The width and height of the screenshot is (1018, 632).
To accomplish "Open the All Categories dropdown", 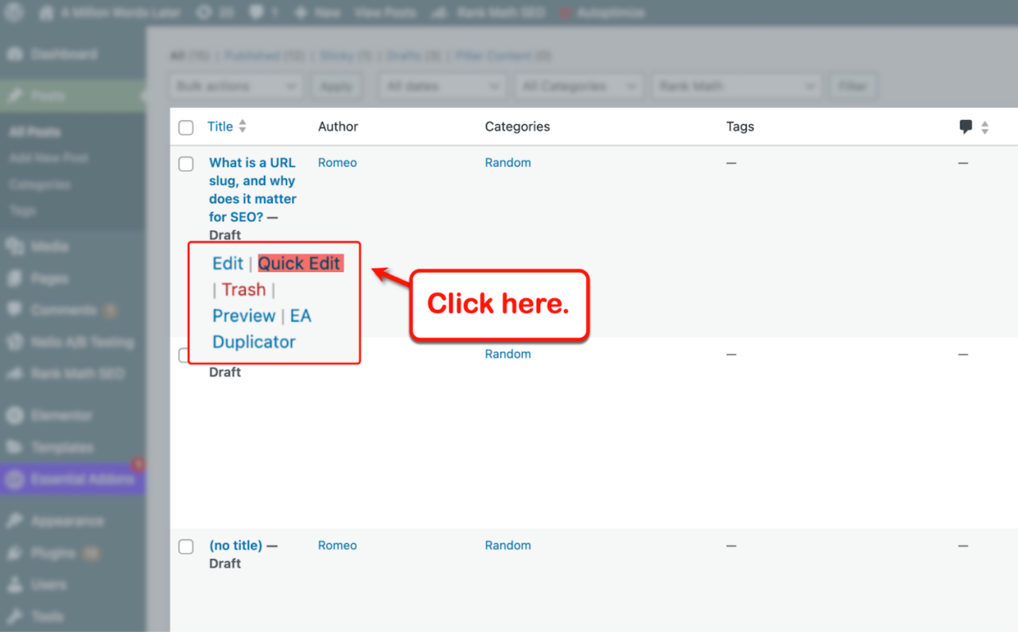I will 578,85.
